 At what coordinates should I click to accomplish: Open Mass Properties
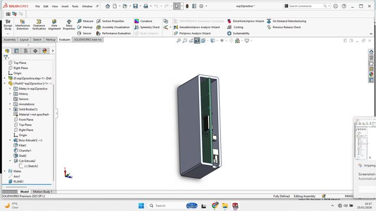pos(69,25)
